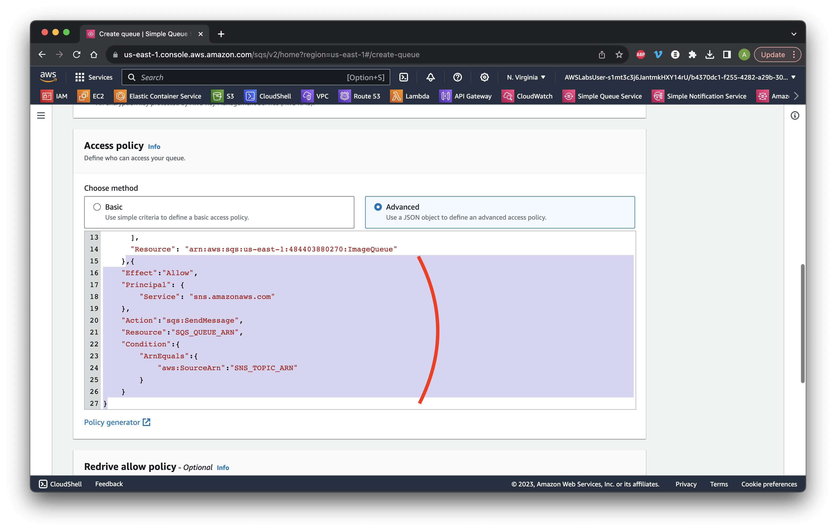Open the Elastic Container Service shortcut
The width and height of the screenshot is (836, 532).
coord(158,96)
